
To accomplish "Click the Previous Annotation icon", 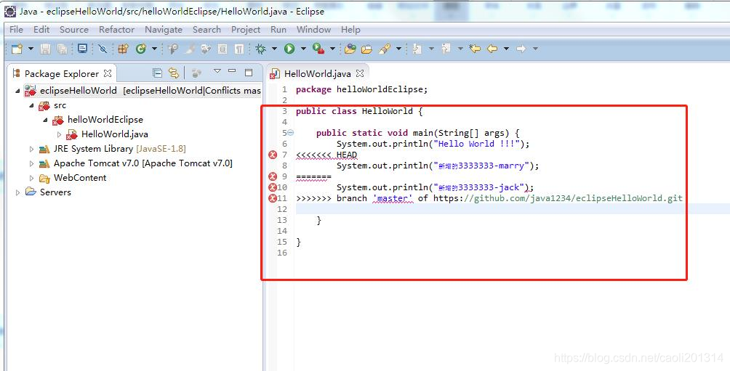I will click(446, 49).
